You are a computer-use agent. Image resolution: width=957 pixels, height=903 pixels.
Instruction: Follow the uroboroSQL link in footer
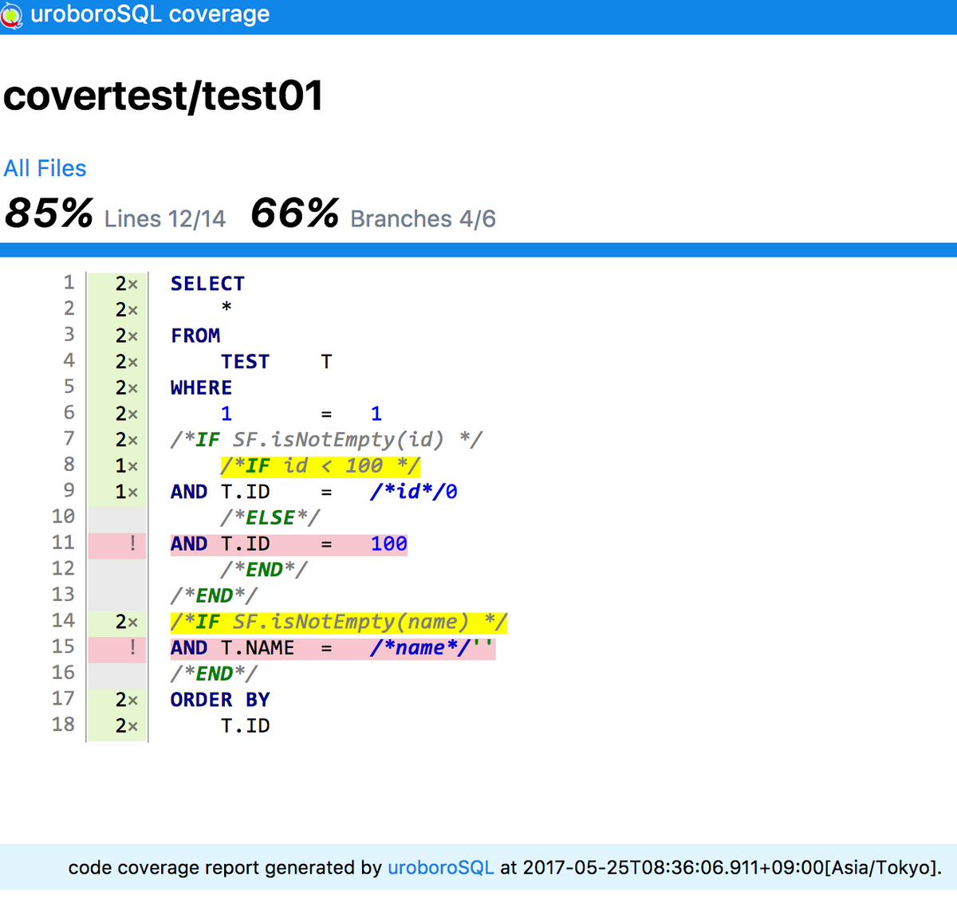pos(440,868)
